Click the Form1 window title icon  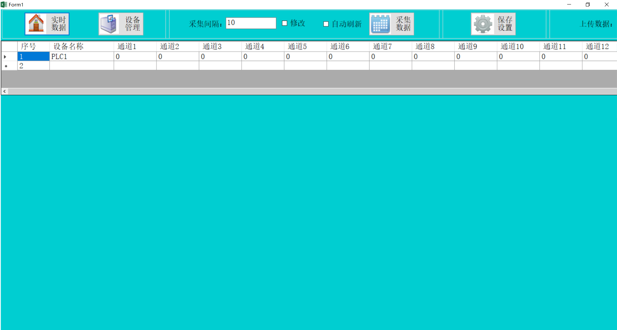pyautogui.click(x=4, y=4)
